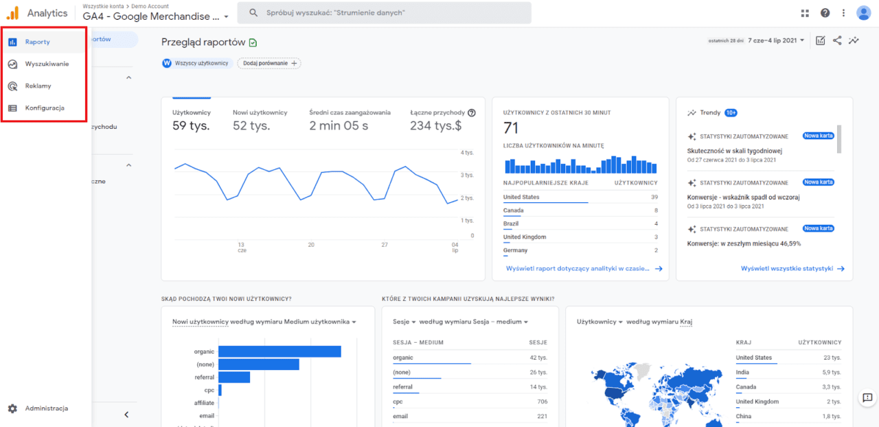This screenshot has height=427, width=879.
Task: Open the Użytkownicy według wymiaru Kraj metric dropdown
Action: point(600,321)
